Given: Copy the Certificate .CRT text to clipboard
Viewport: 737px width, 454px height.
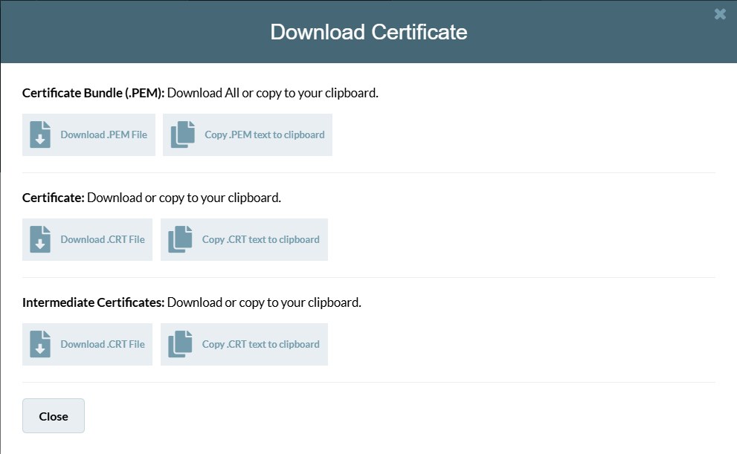Looking at the screenshot, I should 260,240.
